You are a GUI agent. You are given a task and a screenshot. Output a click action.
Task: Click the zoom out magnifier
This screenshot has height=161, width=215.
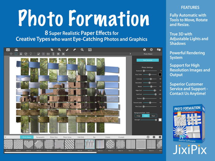coord(82,50)
